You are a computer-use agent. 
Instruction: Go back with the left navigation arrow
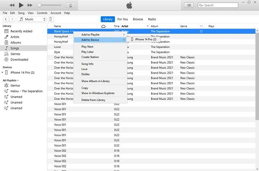click(x=6, y=19)
